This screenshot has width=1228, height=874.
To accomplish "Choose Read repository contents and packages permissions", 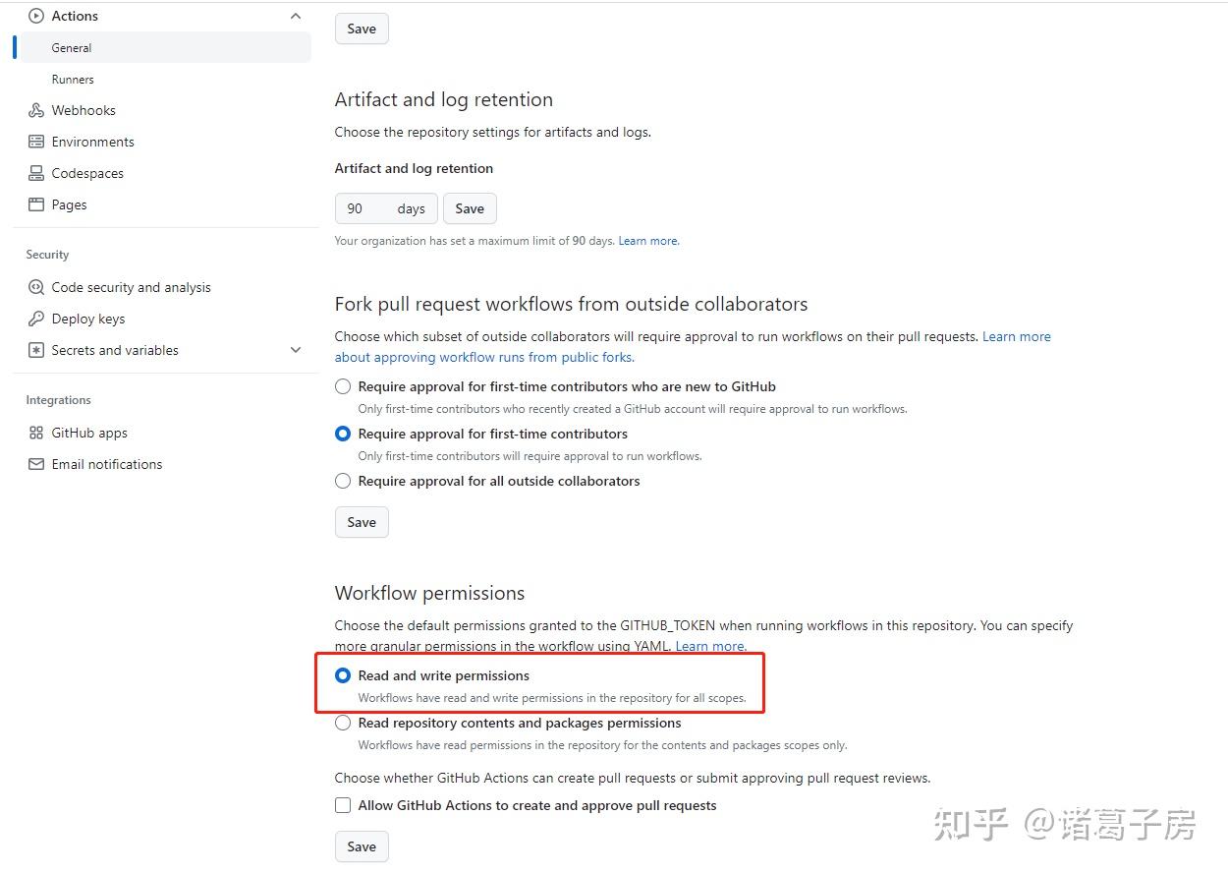I will click(342, 723).
